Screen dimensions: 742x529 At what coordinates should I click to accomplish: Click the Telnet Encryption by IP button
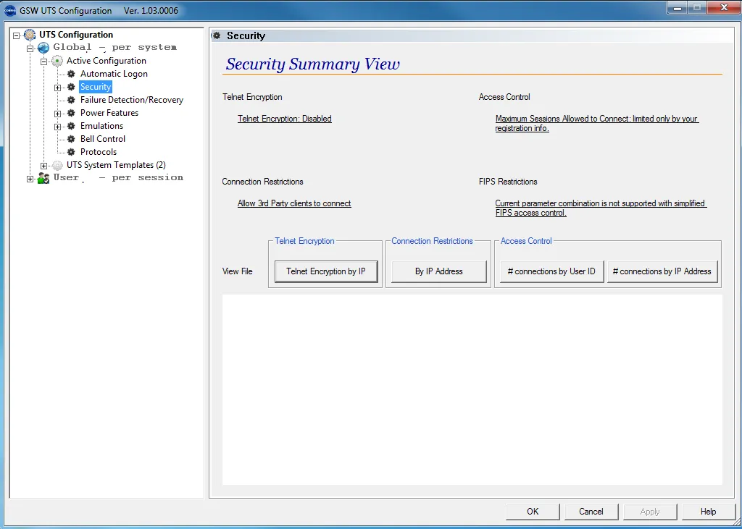326,271
